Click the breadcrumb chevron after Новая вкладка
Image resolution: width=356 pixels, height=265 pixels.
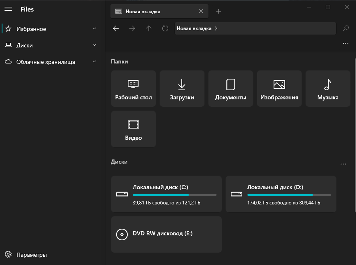pyautogui.click(x=216, y=28)
